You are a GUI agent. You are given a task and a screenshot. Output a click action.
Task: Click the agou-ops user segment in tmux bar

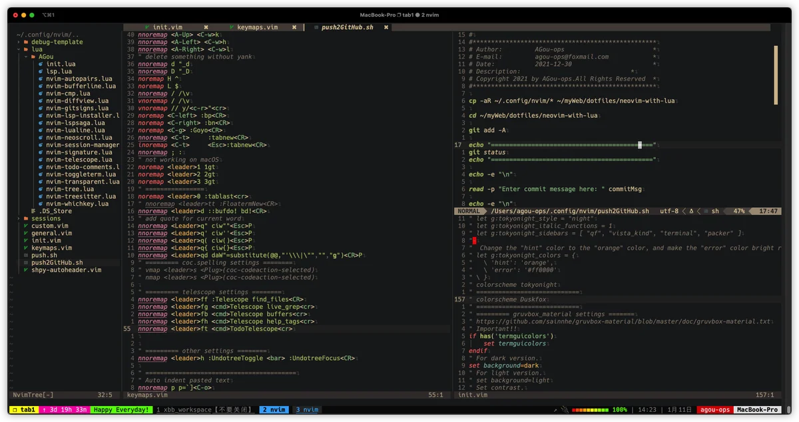pyautogui.click(x=714, y=410)
